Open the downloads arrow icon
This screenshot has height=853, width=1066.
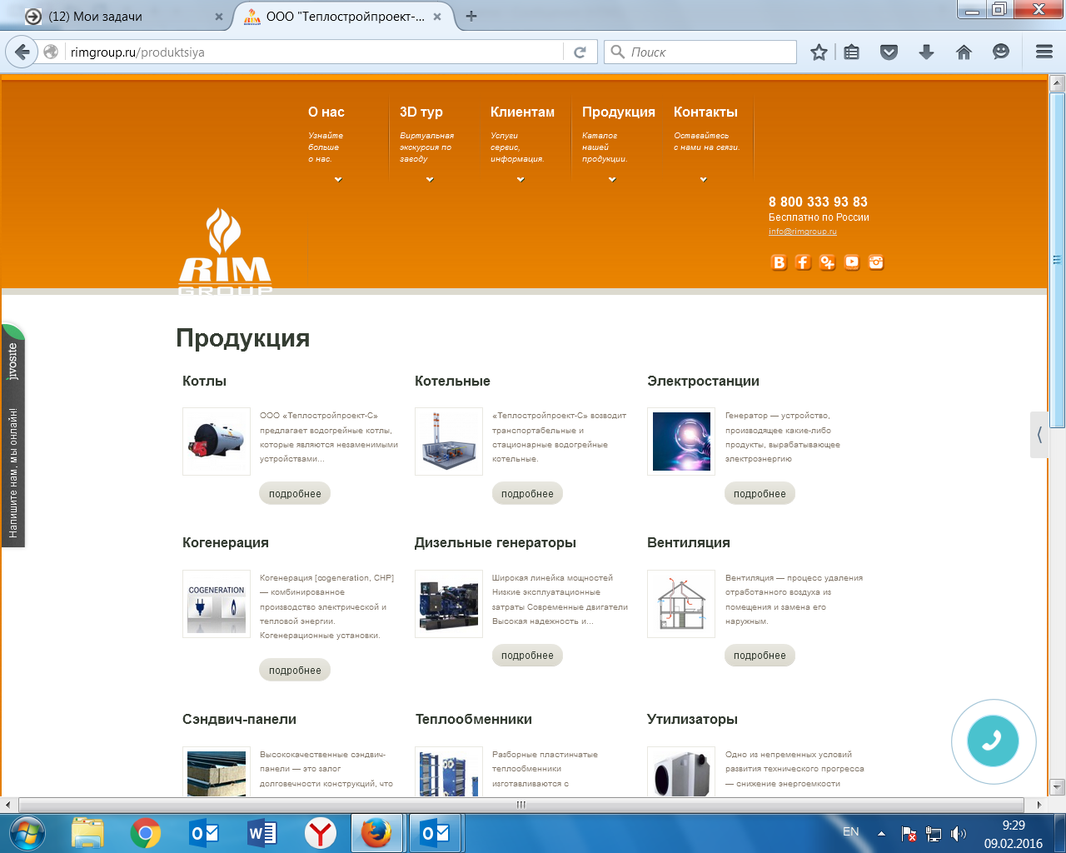pos(926,52)
